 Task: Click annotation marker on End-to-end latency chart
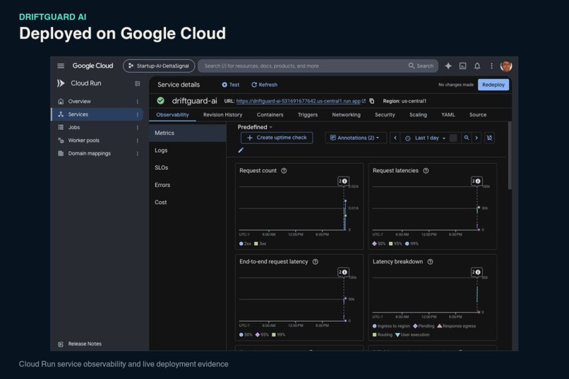click(343, 272)
